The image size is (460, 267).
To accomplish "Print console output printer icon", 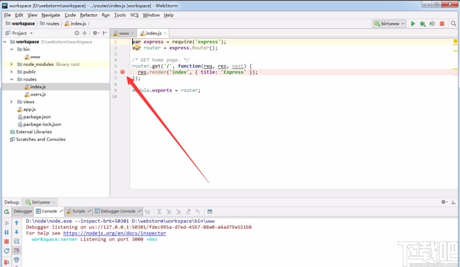I will [17, 260].
